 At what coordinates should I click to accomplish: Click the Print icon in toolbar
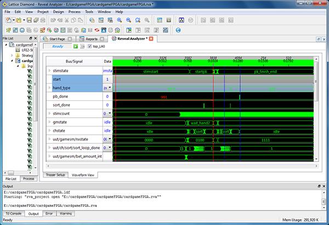(x=43, y=20)
